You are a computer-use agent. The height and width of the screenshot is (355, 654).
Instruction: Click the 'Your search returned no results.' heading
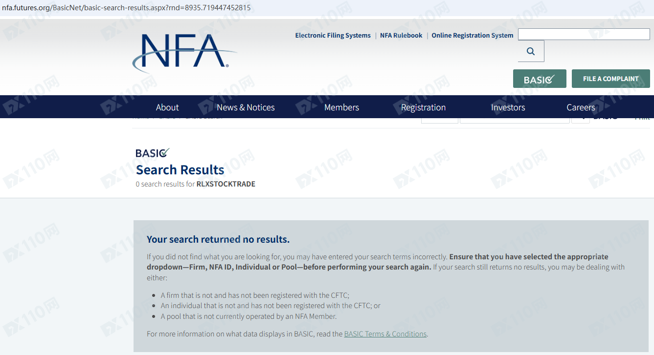coord(218,239)
